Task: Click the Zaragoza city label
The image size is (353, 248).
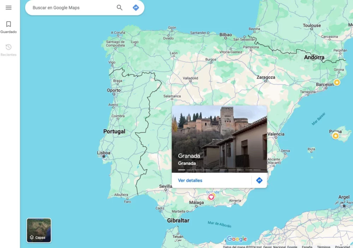Action: (266, 77)
